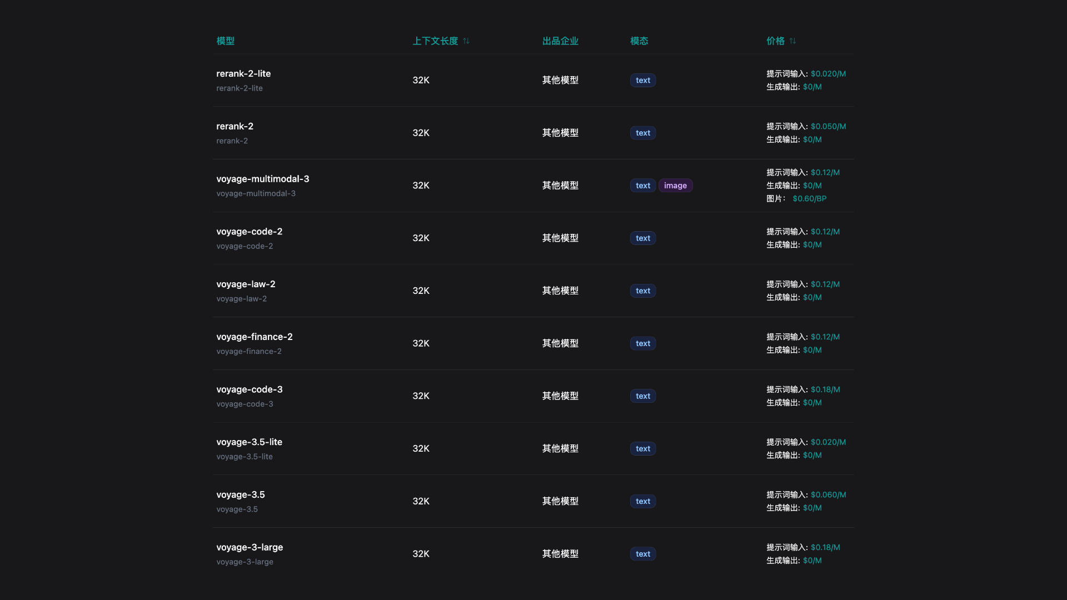The height and width of the screenshot is (600, 1067).
Task: Sort by context length using the 上下文长度 sort icon
Action: [466, 41]
